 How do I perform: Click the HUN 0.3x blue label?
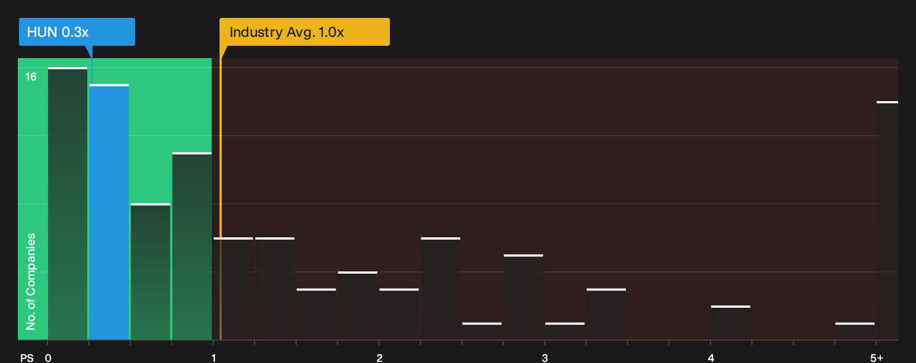tap(77, 32)
